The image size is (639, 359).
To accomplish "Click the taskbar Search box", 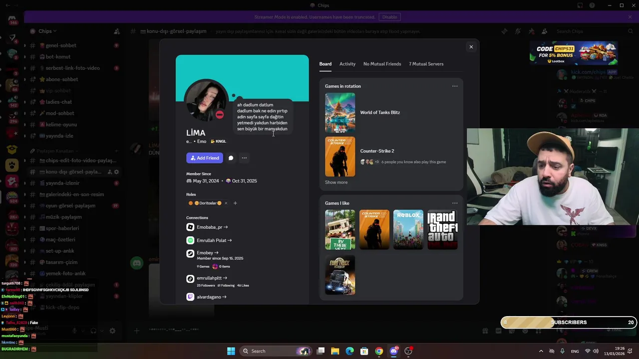I will [x=276, y=351].
